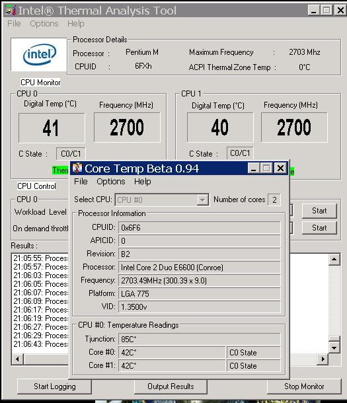Click results list scroll up arrow
This screenshot has width=347, height=403.
pyautogui.click(x=334, y=259)
